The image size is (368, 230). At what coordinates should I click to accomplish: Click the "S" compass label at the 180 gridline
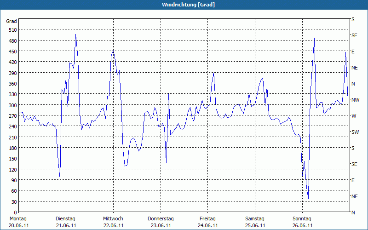click(x=353, y=148)
